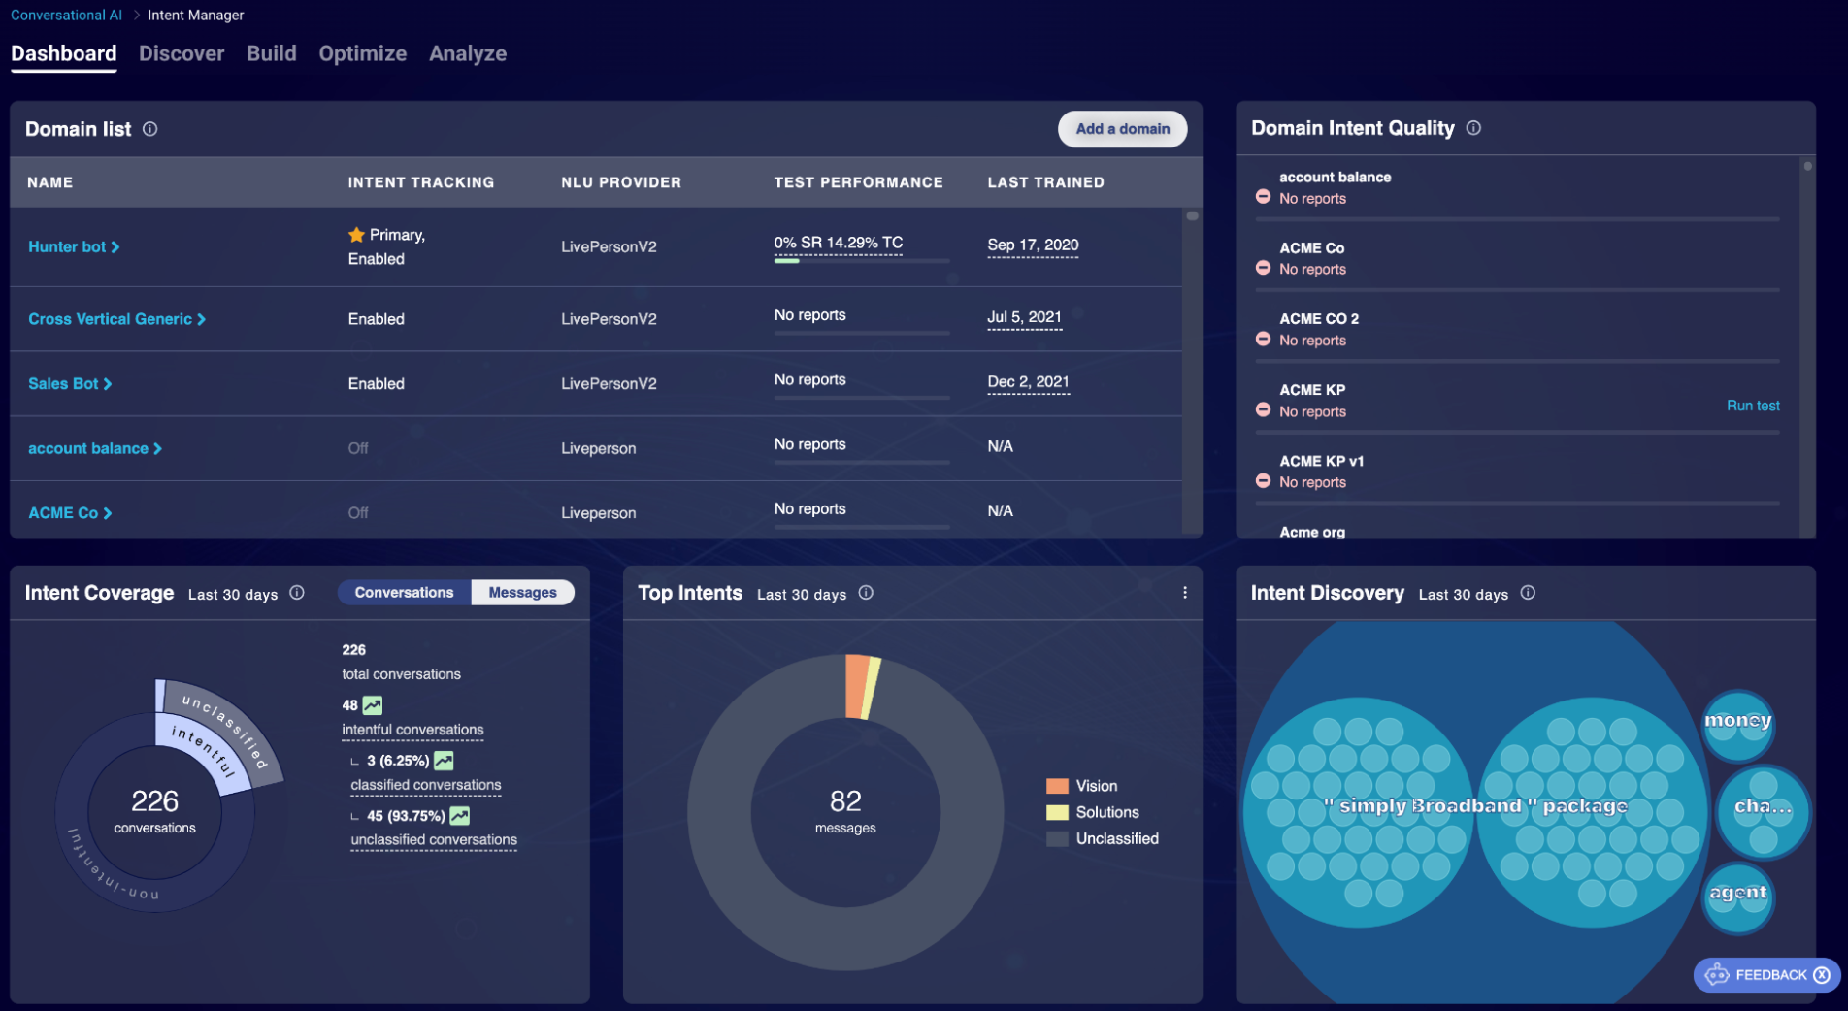
Task: Click the TEST PERFORMANCE column header
Action: click(859, 182)
